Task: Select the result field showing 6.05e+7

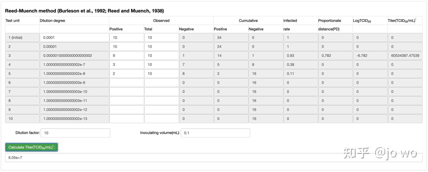Action: point(214,158)
